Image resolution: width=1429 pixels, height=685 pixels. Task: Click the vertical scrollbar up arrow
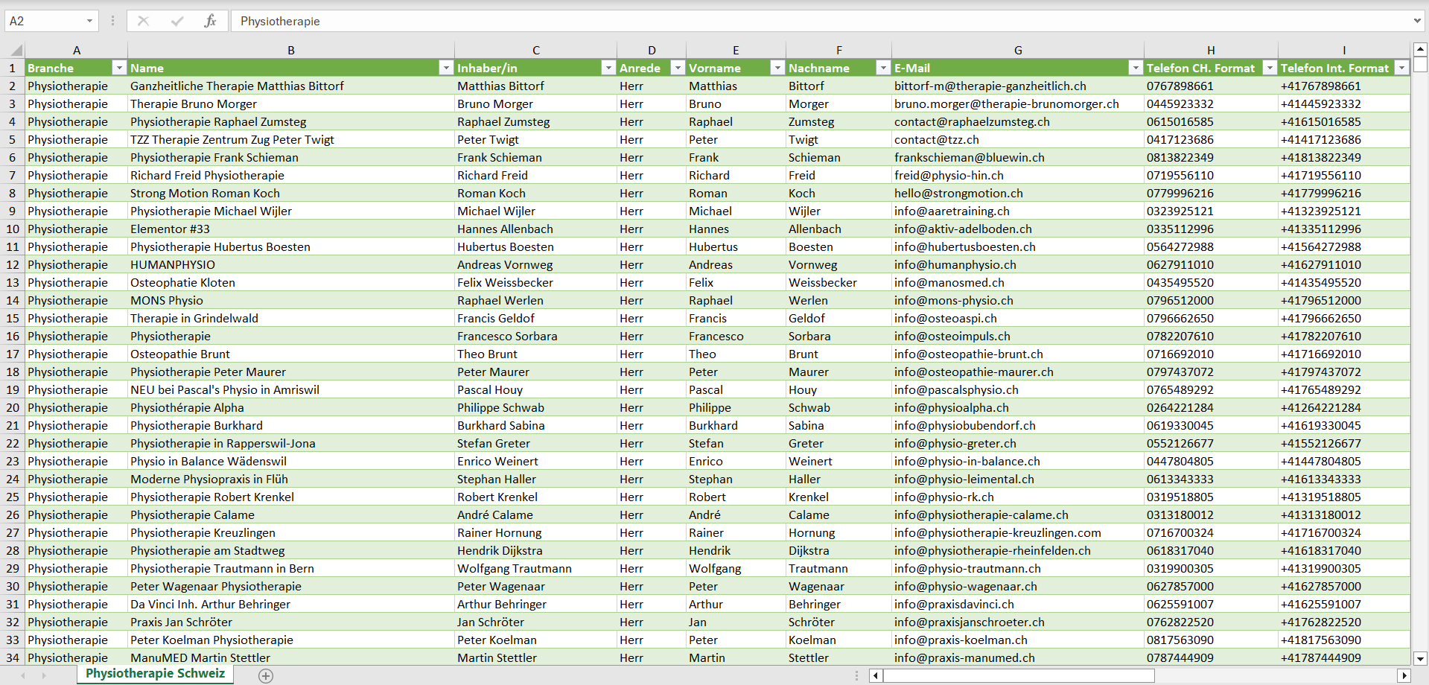pos(1420,50)
